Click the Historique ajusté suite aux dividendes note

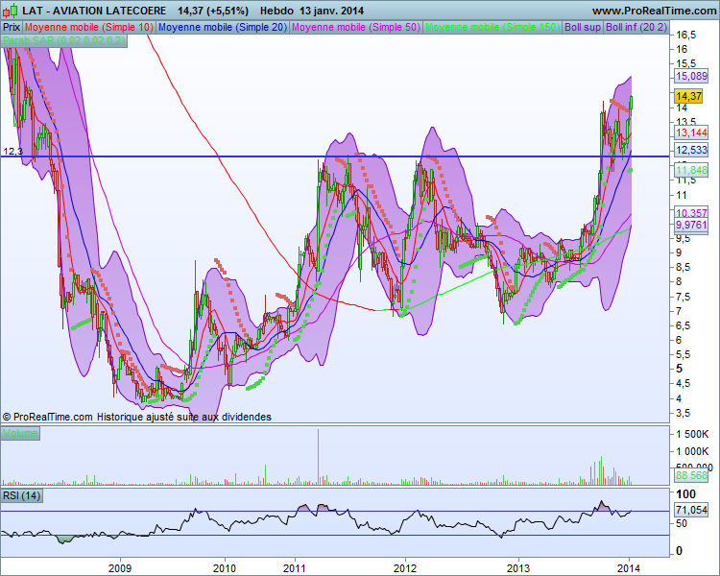(x=183, y=417)
